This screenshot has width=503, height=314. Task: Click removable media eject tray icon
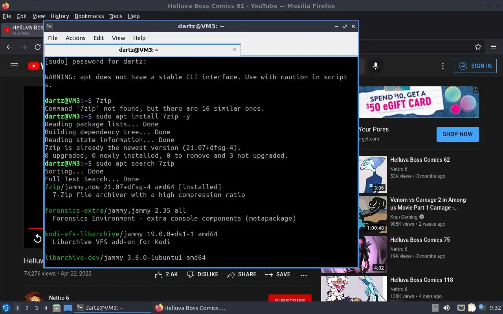click(435, 308)
